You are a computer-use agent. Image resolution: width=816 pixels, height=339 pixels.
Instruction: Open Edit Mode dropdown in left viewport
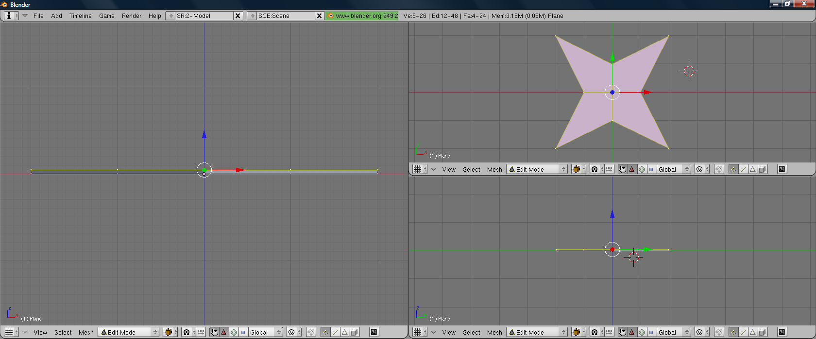(128, 332)
